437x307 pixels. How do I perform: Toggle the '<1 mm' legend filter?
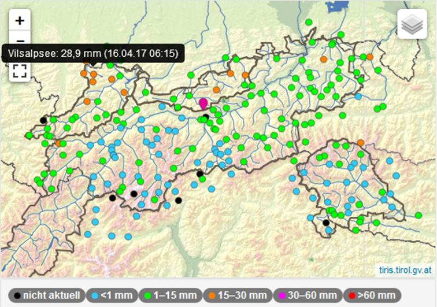pyautogui.click(x=112, y=295)
